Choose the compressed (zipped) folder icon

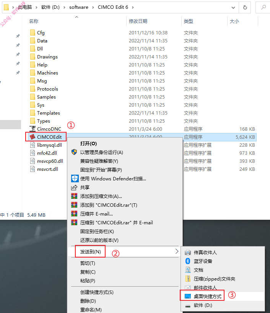point(188,279)
